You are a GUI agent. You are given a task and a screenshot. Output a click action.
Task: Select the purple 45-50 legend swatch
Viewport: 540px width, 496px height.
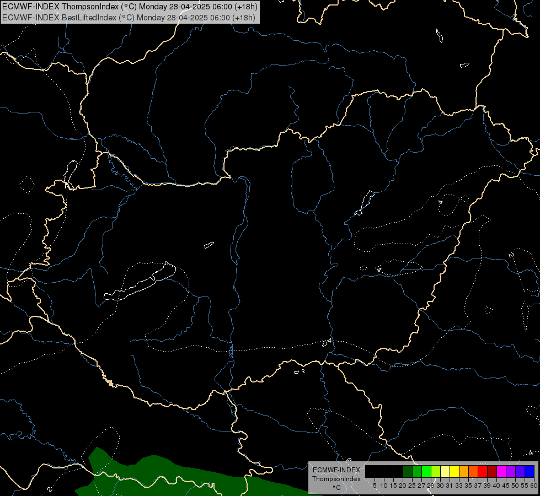tap(511, 471)
